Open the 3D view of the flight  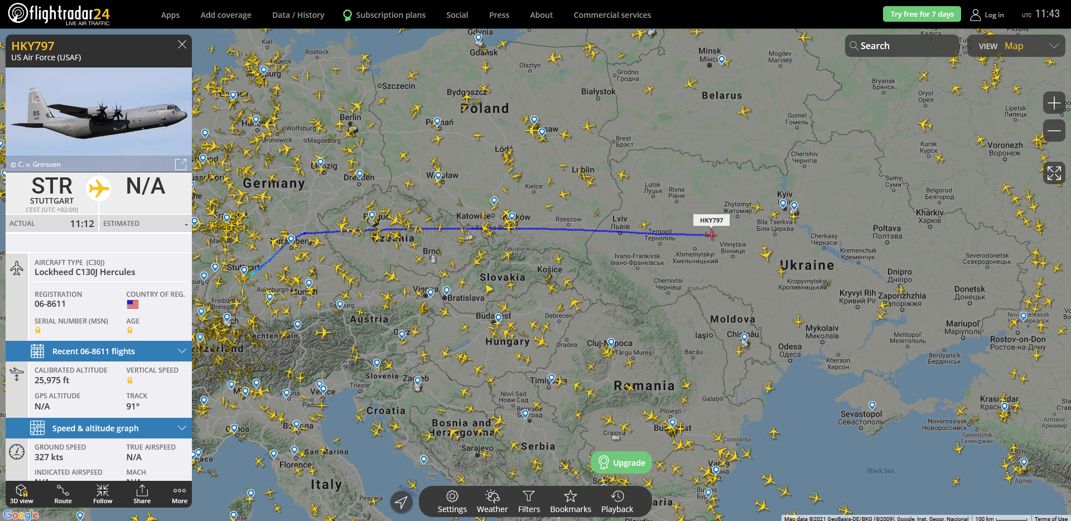coord(21,494)
